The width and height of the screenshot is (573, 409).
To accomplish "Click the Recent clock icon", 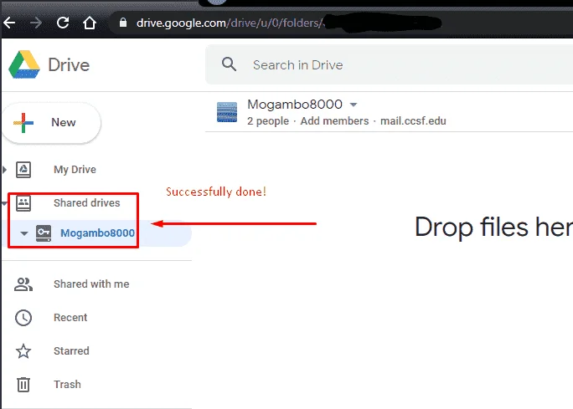I will pos(23,318).
